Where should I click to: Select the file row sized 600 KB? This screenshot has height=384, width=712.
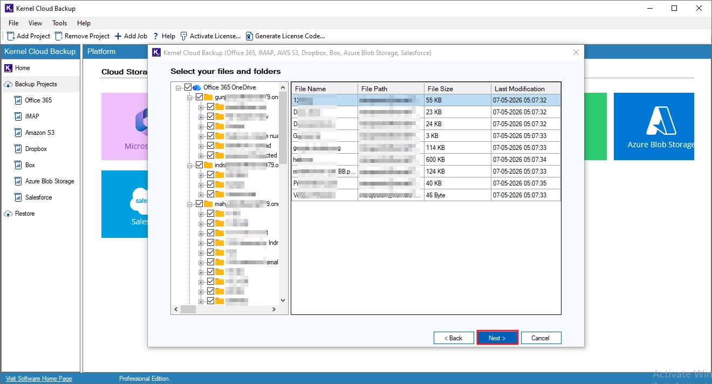426,160
